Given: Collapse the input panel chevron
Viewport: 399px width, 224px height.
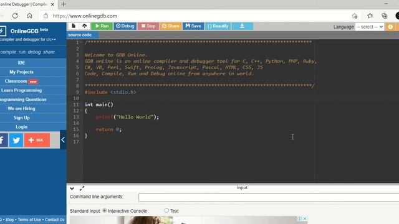Looking at the screenshot, I should click(72, 189).
